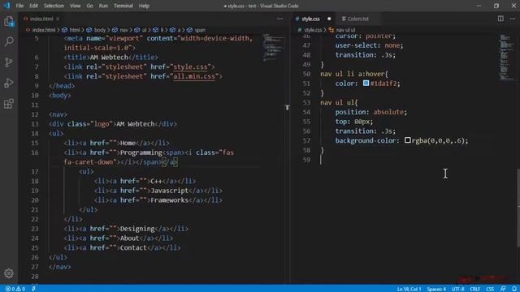Switch to the index.html tab
The width and height of the screenshot is (520, 292).
click(41, 19)
